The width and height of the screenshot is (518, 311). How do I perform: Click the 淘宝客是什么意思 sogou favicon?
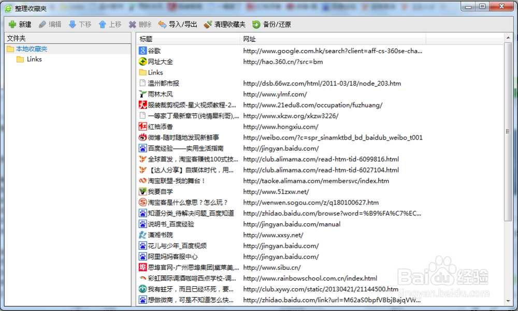tap(143, 203)
